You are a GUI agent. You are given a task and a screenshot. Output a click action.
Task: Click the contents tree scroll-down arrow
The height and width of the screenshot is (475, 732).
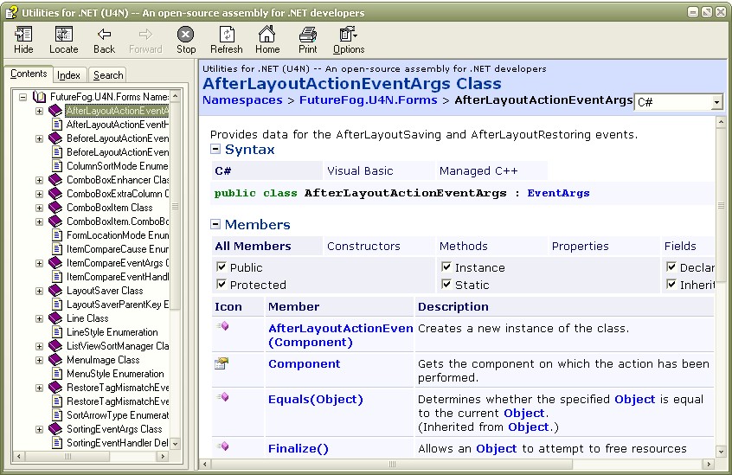pos(175,444)
